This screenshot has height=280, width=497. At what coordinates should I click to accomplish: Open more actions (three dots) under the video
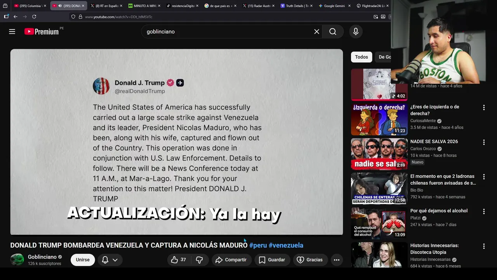[x=337, y=260]
